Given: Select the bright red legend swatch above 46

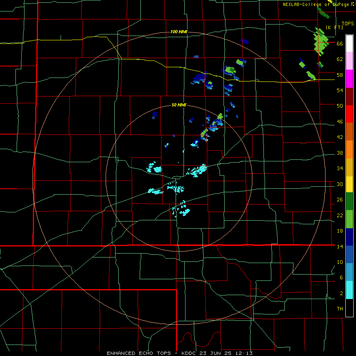Looking at the screenshot, I should [349, 114].
